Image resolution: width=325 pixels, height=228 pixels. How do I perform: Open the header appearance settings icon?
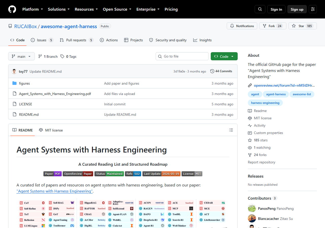pyautogui.click(x=313, y=9)
